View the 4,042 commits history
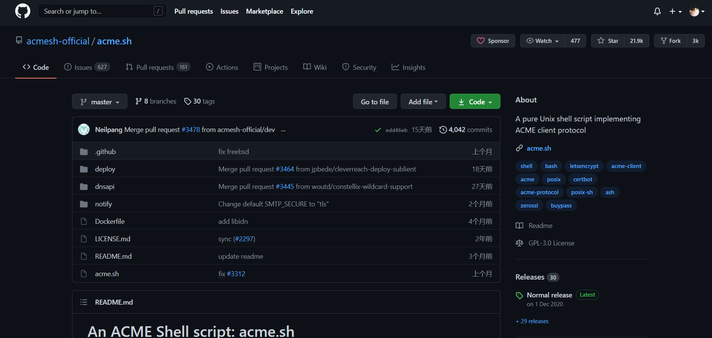 click(466, 130)
